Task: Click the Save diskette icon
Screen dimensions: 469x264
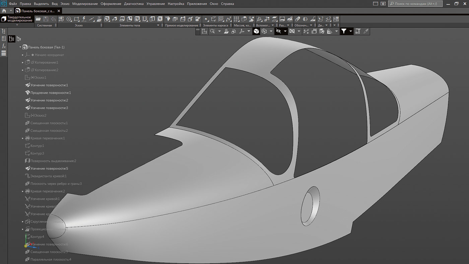Action: pyautogui.click(x=46, y=19)
